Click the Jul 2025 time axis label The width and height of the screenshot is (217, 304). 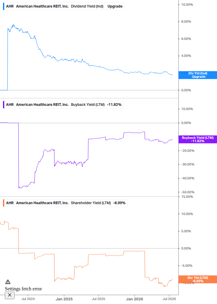(98, 299)
